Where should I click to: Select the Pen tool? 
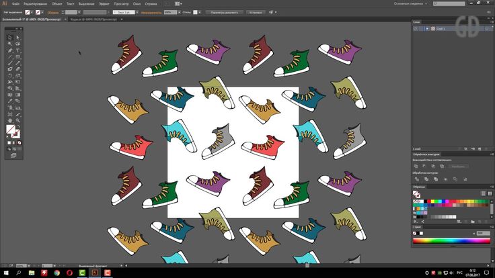click(x=9, y=50)
